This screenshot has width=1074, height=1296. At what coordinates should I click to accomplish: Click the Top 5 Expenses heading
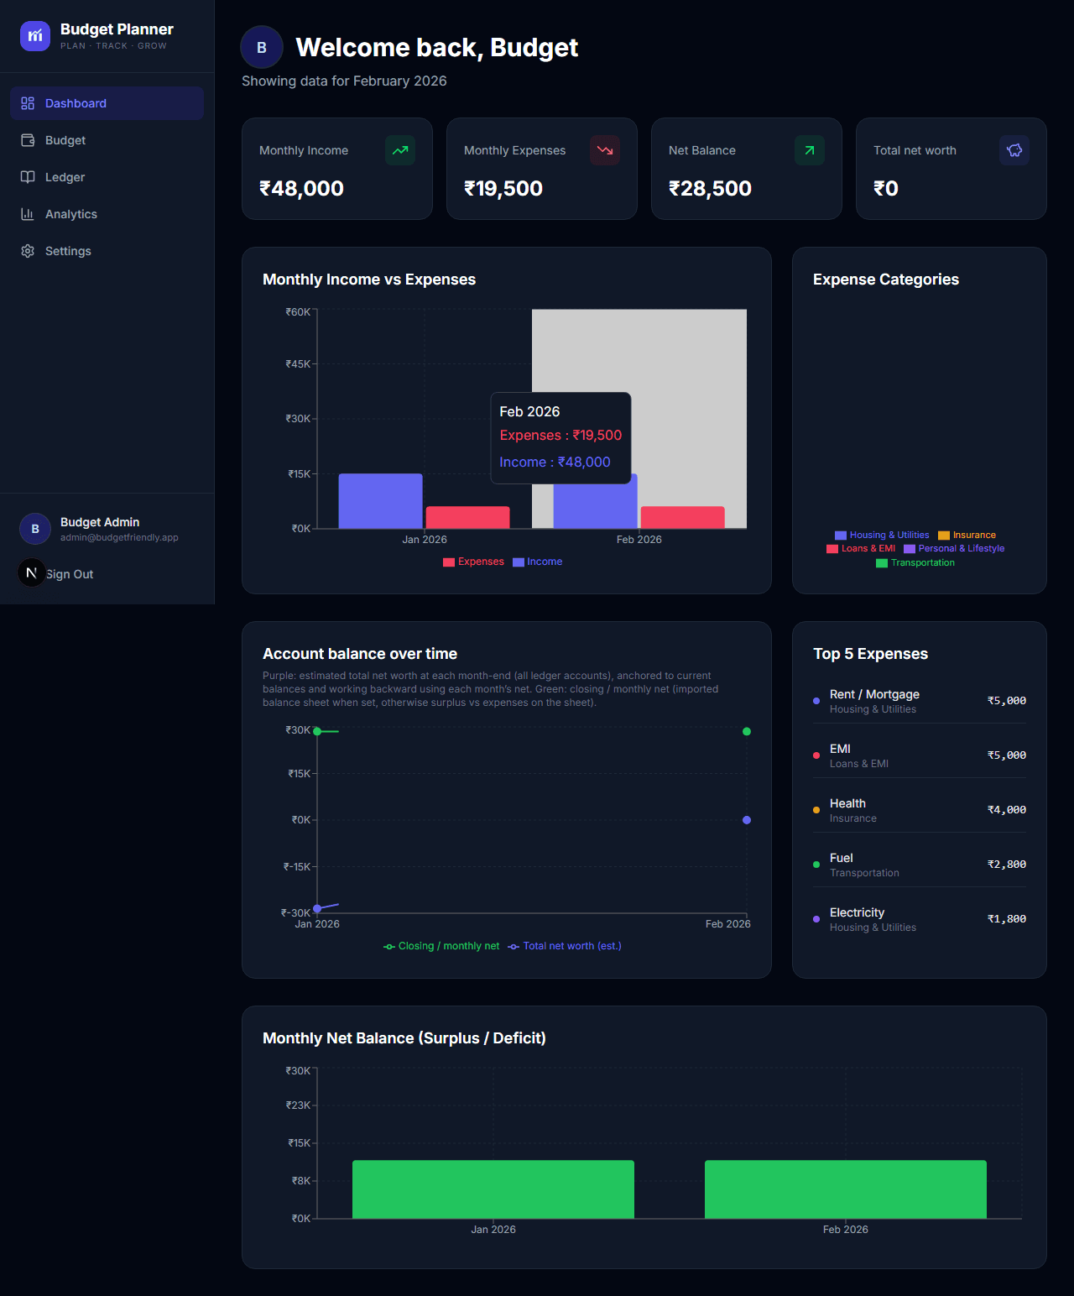tap(870, 654)
